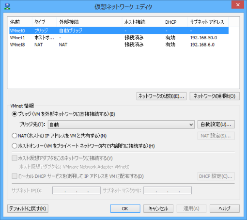
Task: Click the キャンセル button
Action: click(x=158, y=208)
